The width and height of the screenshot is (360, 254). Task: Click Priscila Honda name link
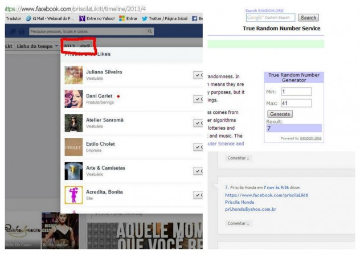click(x=239, y=202)
